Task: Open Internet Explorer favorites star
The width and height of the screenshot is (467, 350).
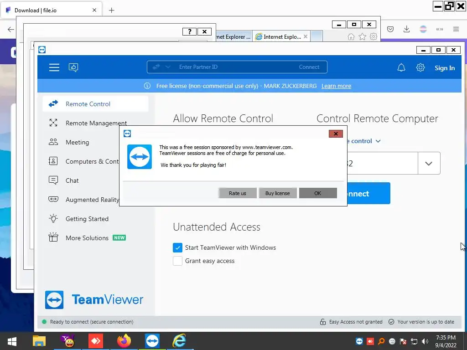Action: [362, 36]
